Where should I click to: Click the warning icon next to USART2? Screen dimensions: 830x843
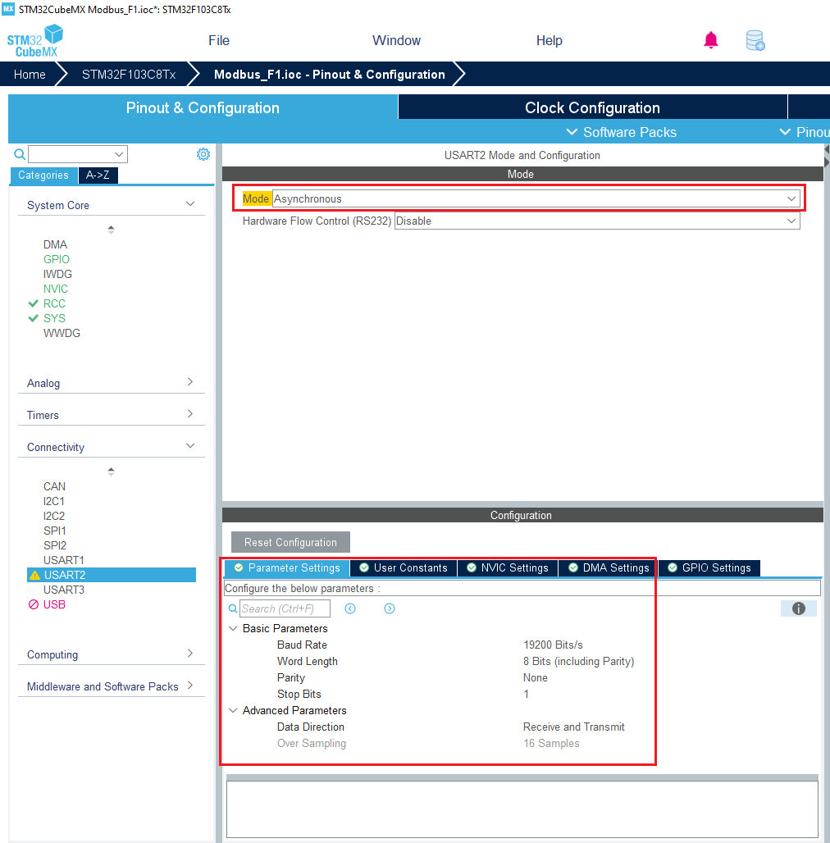[x=34, y=576]
